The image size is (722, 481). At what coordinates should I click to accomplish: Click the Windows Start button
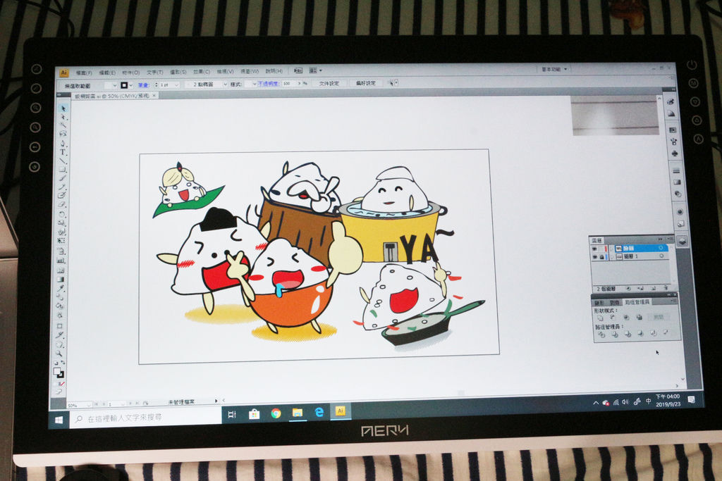[x=59, y=420]
